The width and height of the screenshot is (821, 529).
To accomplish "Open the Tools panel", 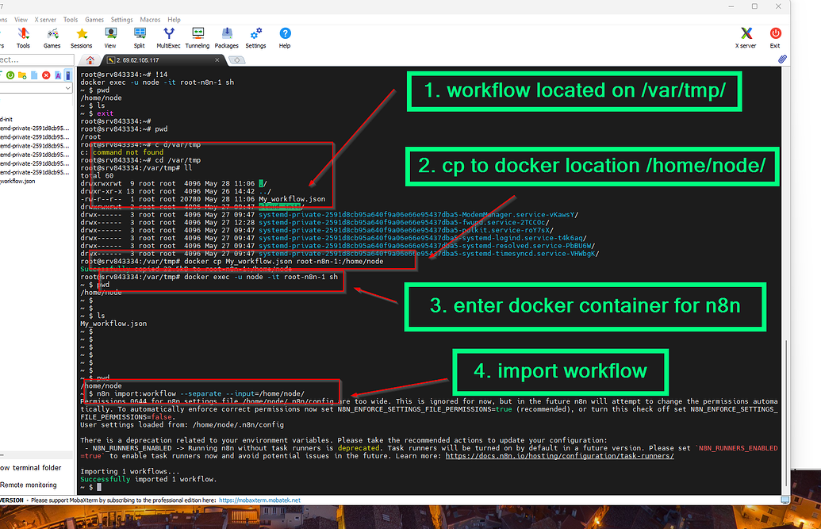I will [x=23, y=36].
